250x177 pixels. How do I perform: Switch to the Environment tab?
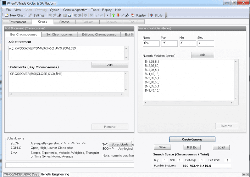[17, 22]
